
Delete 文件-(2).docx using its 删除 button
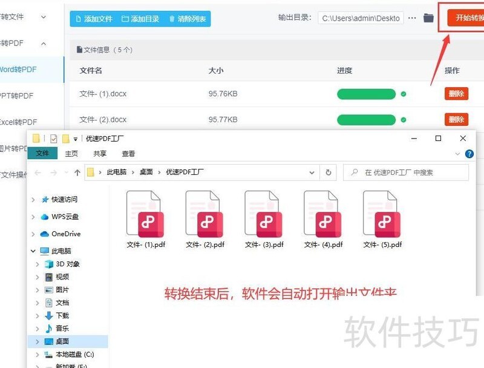(456, 119)
